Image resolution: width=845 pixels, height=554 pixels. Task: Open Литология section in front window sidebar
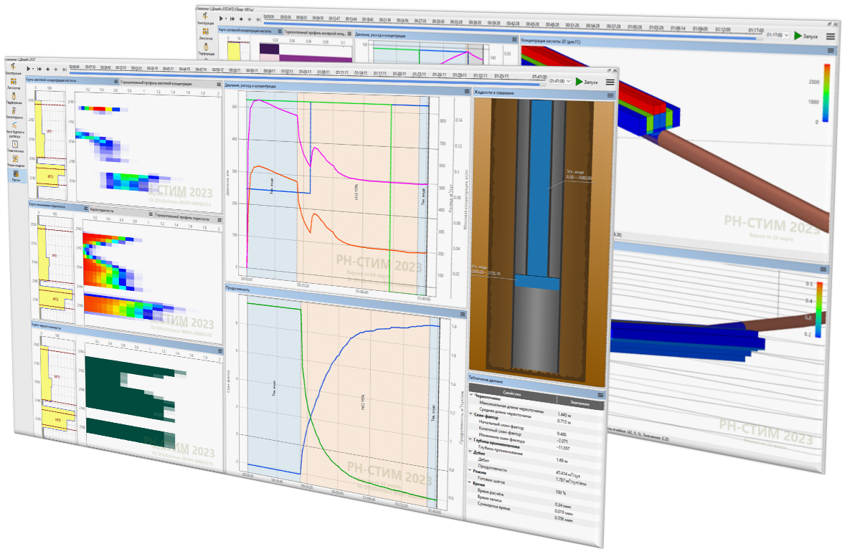(x=14, y=83)
